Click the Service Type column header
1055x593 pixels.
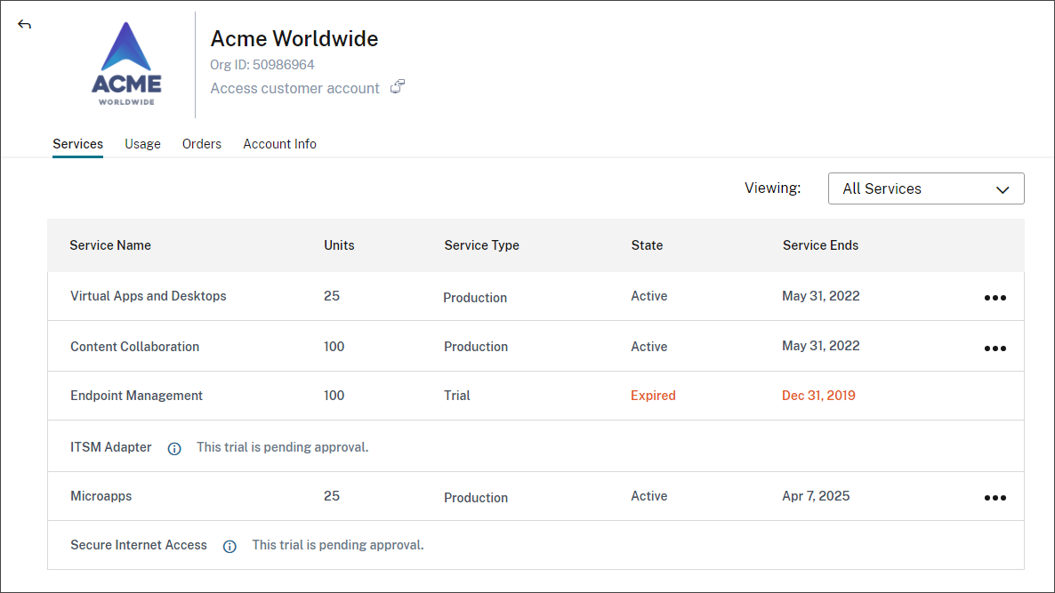tap(482, 245)
